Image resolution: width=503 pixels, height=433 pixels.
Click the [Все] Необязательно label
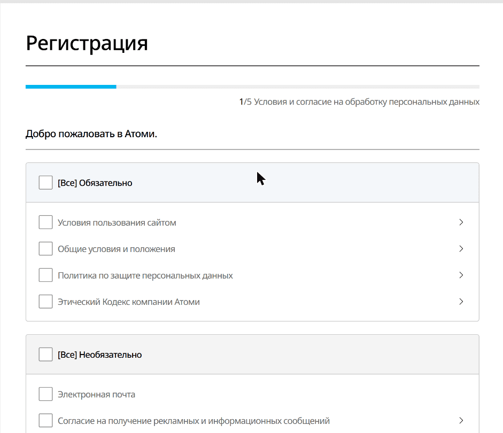point(100,355)
